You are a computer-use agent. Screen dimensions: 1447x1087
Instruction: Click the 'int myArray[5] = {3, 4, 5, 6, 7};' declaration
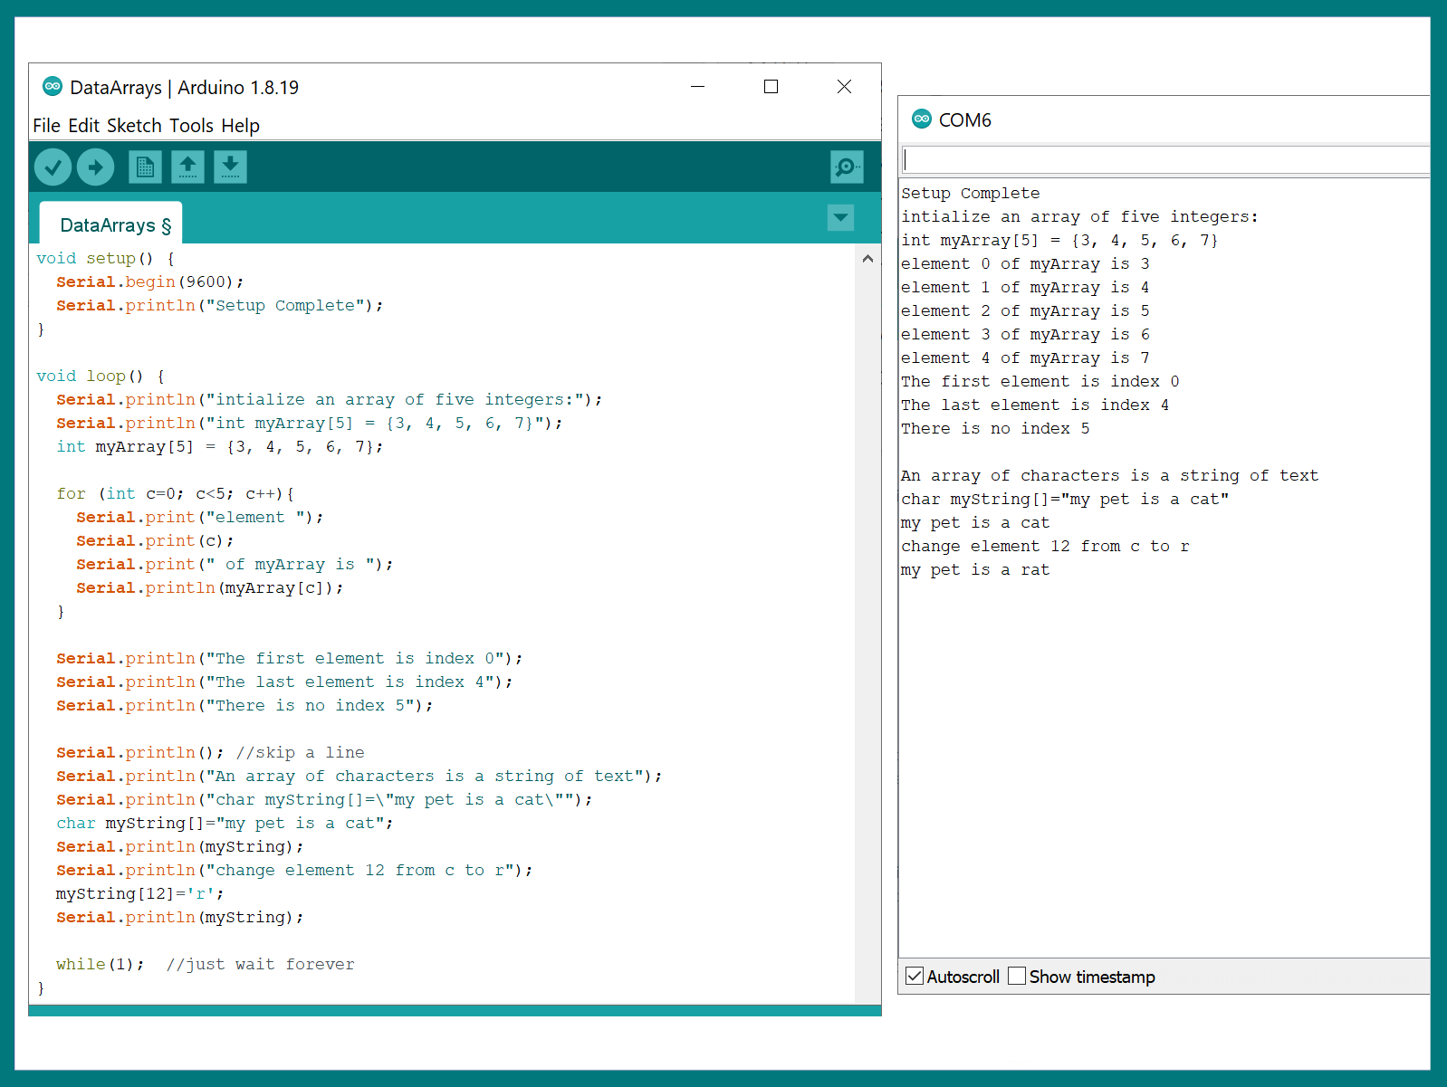(220, 447)
